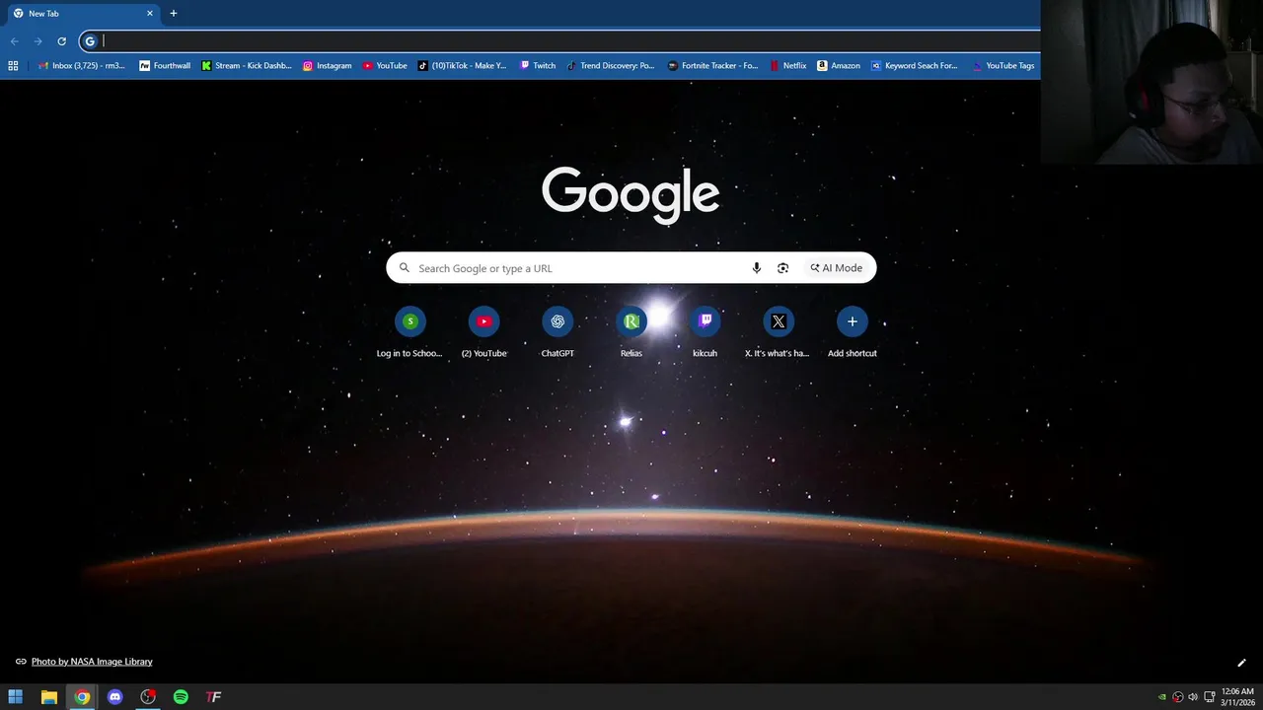1263x710 pixels.
Task: Open the Fortnite Tracker bookmark
Action: [713, 66]
